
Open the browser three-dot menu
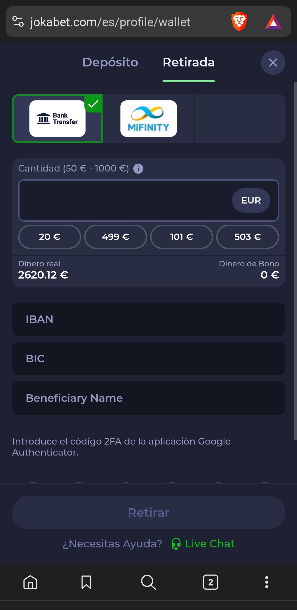coord(266,582)
